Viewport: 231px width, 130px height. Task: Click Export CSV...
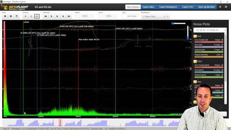click(x=188, y=7)
